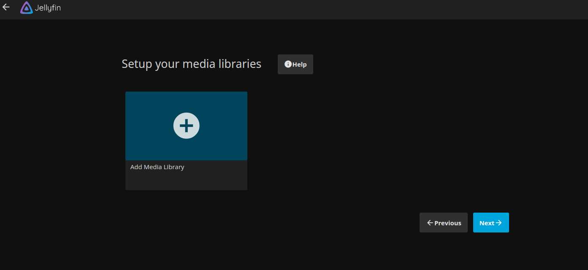Proceed with the Next button
The height and width of the screenshot is (270, 588).
491,223
